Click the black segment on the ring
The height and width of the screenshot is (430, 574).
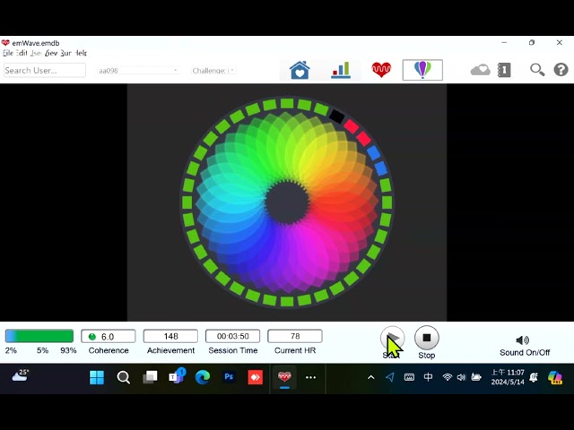(x=337, y=116)
